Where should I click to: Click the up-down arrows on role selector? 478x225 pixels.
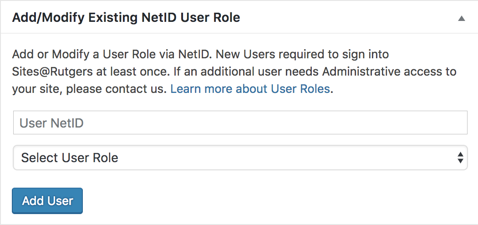click(x=460, y=158)
